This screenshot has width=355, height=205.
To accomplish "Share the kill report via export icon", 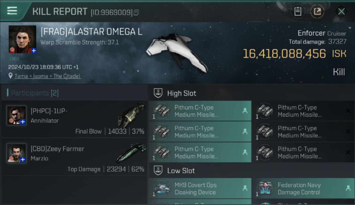I will (x=317, y=11).
